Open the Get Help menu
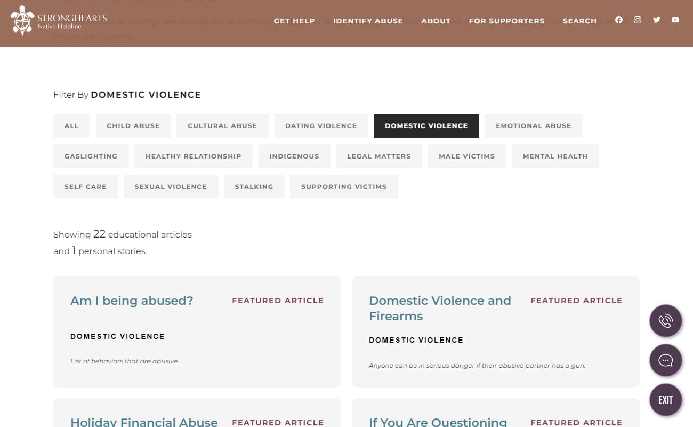 294,21
